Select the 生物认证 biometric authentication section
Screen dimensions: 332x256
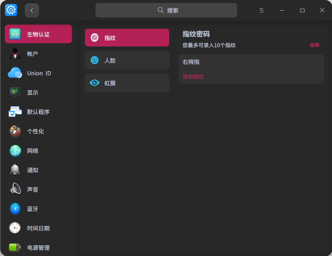38,34
